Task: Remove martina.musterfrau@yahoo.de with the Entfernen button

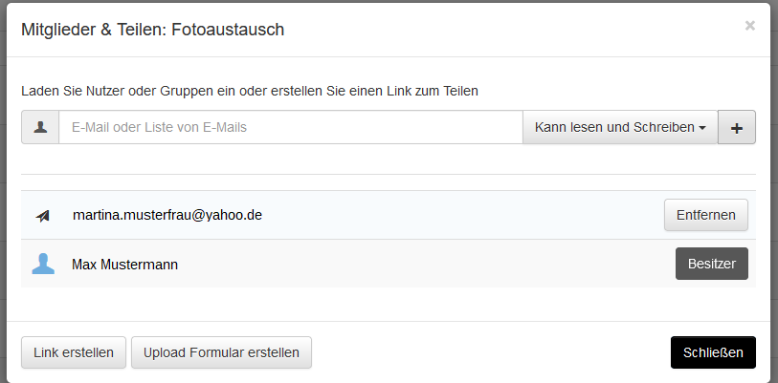Action: point(706,215)
